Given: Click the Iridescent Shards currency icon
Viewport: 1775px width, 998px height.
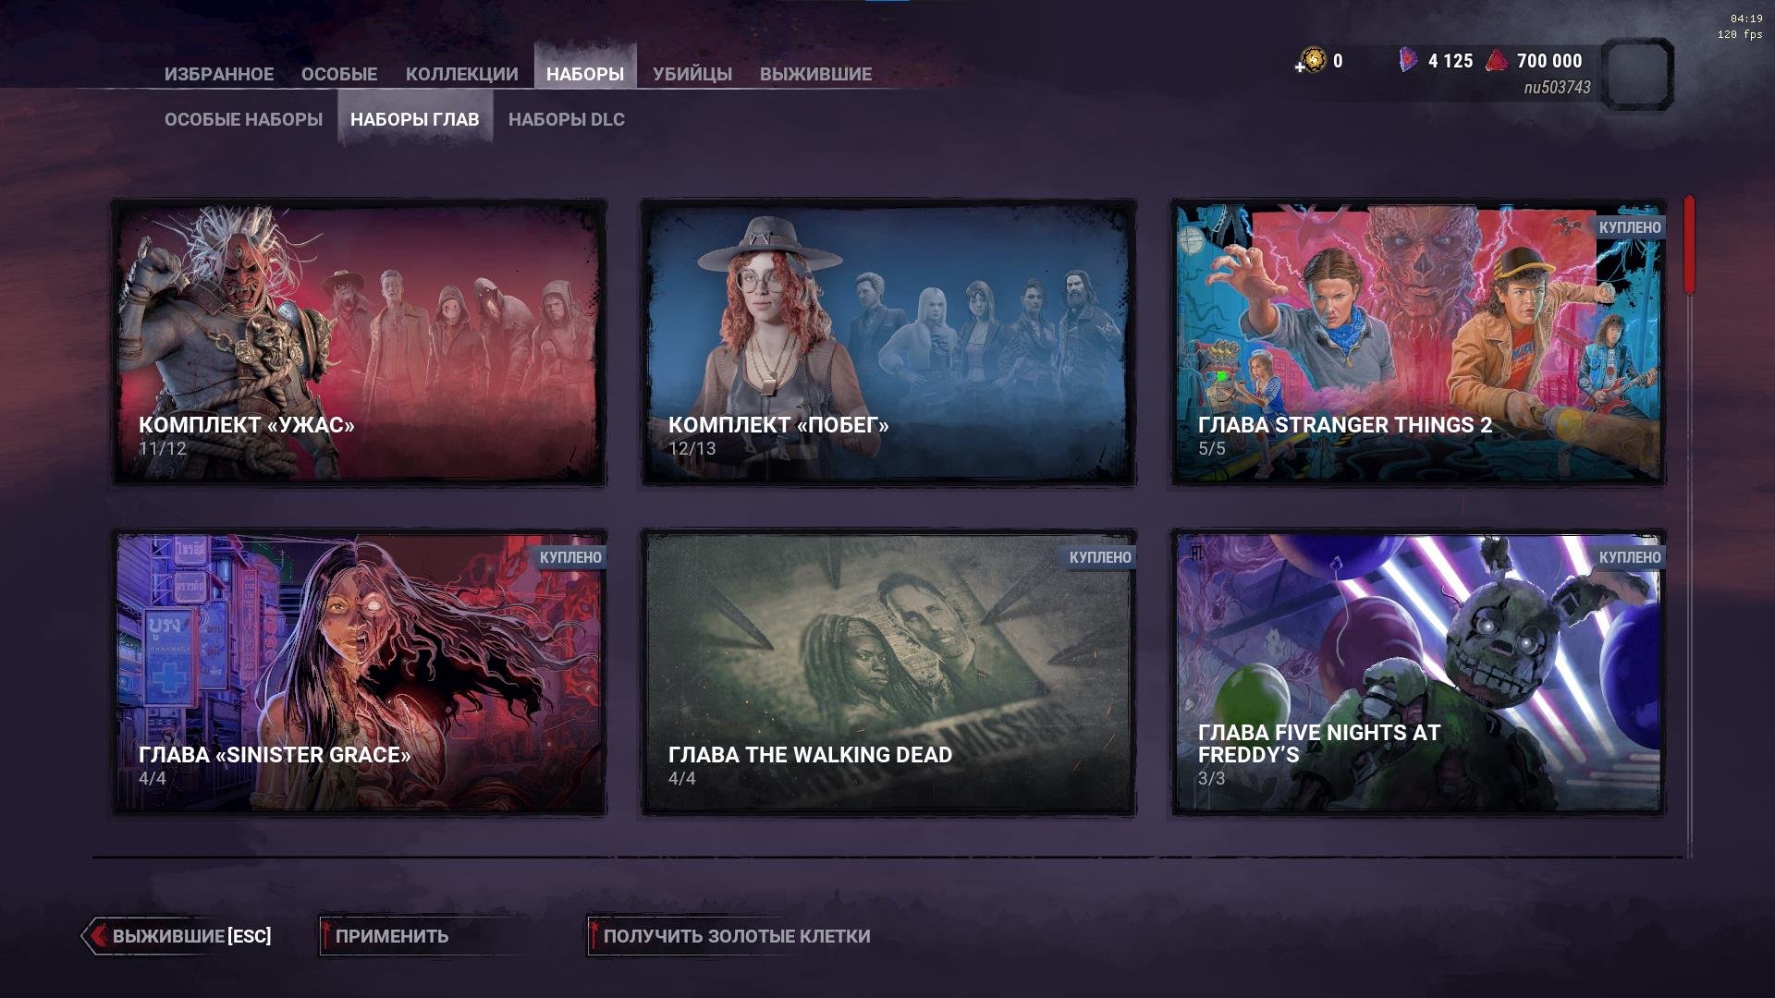Looking at the screenshot, I should click(x=1407, y=61).
